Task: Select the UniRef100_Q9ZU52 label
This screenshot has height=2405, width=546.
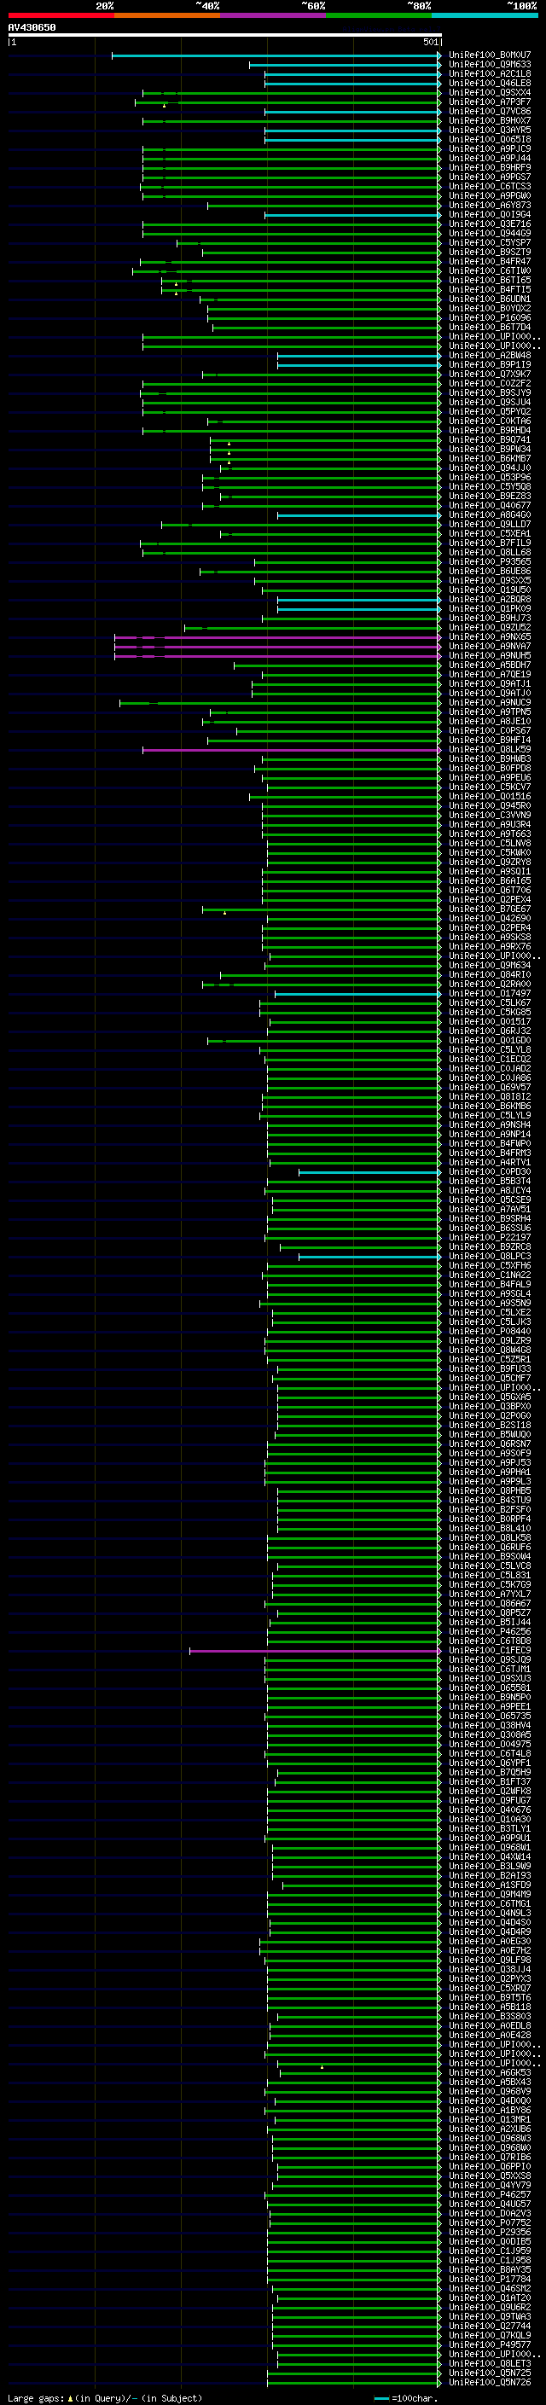Action: [490, 628]
